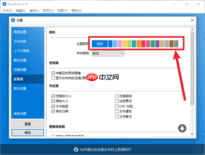Uncheck 压缩后大小 column
This screenshot has width=205, height=155.
tap(53, 96)
